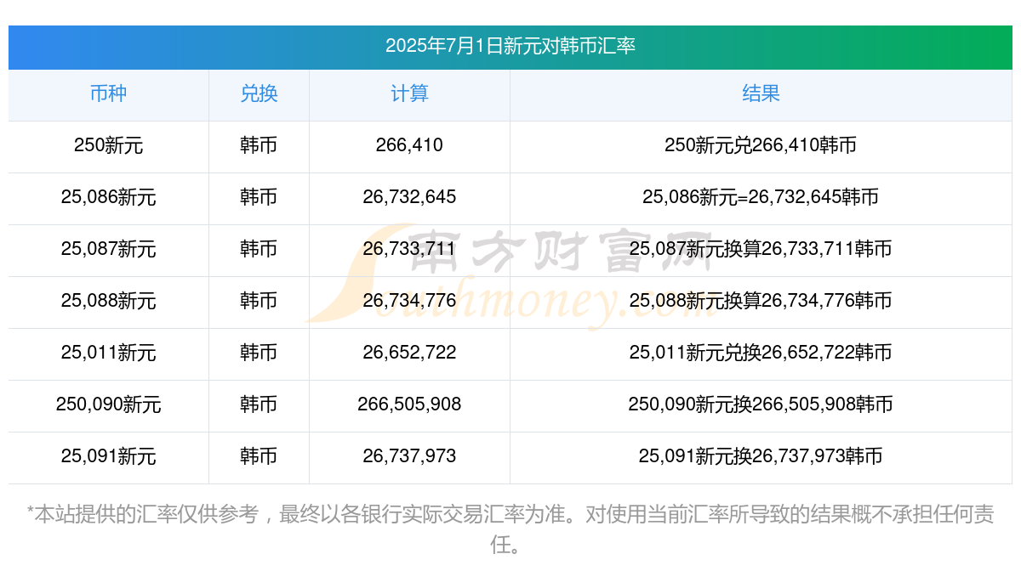This screenshot has width=1021, height=571.
Task: Click result 250新元兑266,410韩币
Action: click(x=761, y=145)
